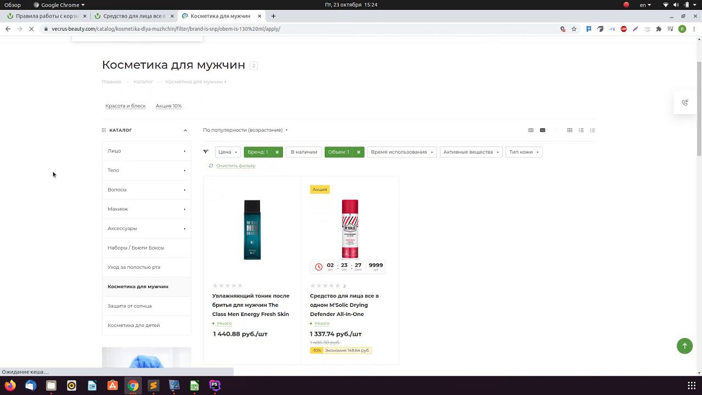Open the Тип кожи filter dropdown

524,152
